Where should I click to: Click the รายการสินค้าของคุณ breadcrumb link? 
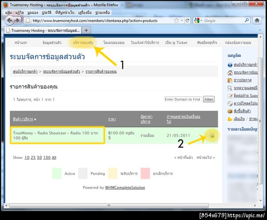101,71
